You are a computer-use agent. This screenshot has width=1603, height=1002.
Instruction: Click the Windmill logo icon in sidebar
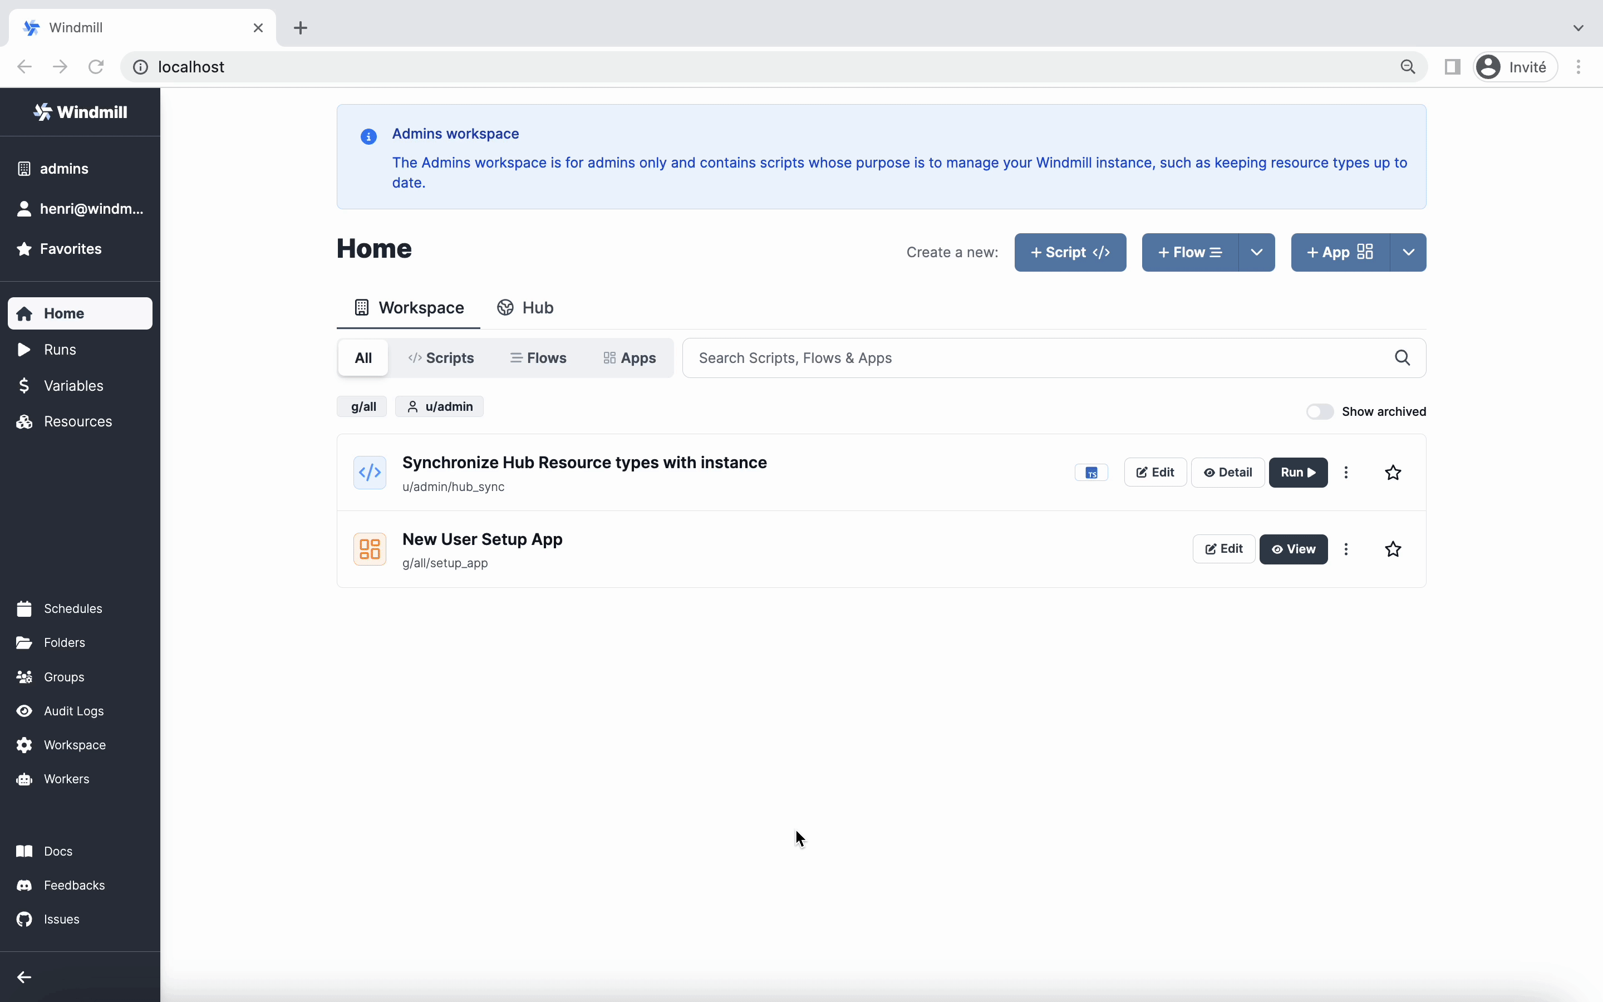pyautogui.click(x=43, y=112)
